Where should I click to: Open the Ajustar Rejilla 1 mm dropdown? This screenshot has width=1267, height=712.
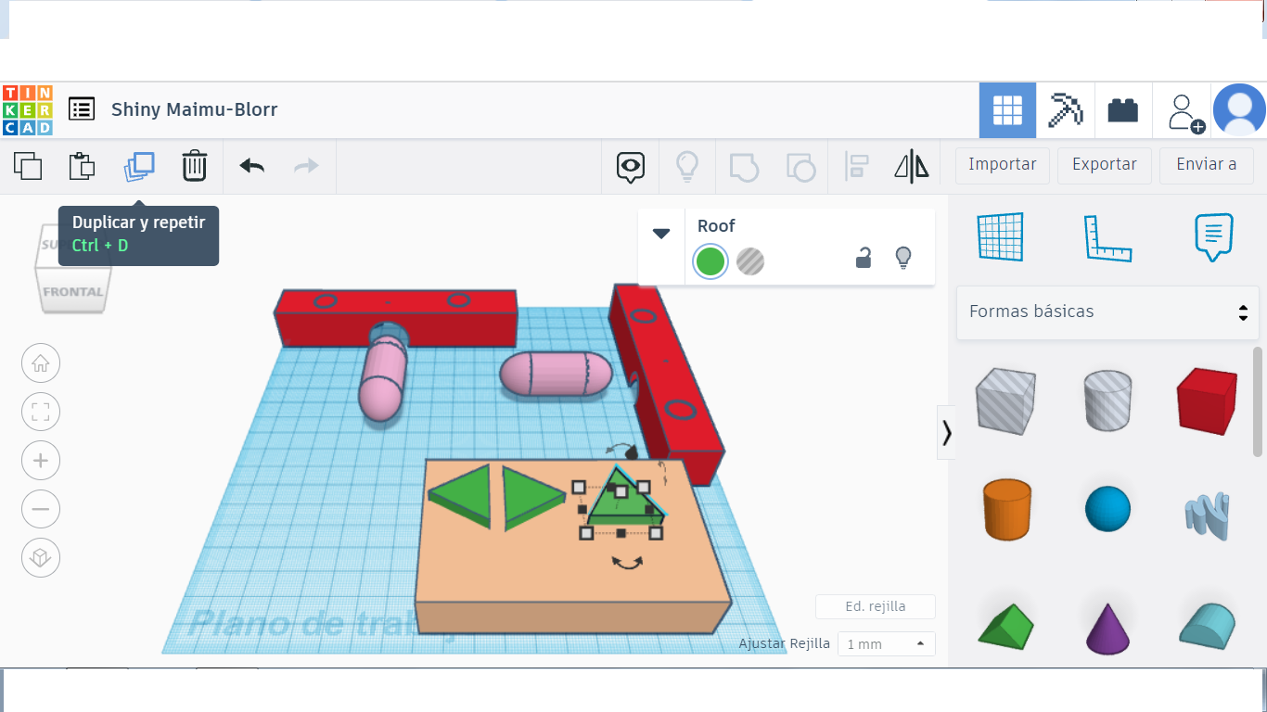[886, 643]
